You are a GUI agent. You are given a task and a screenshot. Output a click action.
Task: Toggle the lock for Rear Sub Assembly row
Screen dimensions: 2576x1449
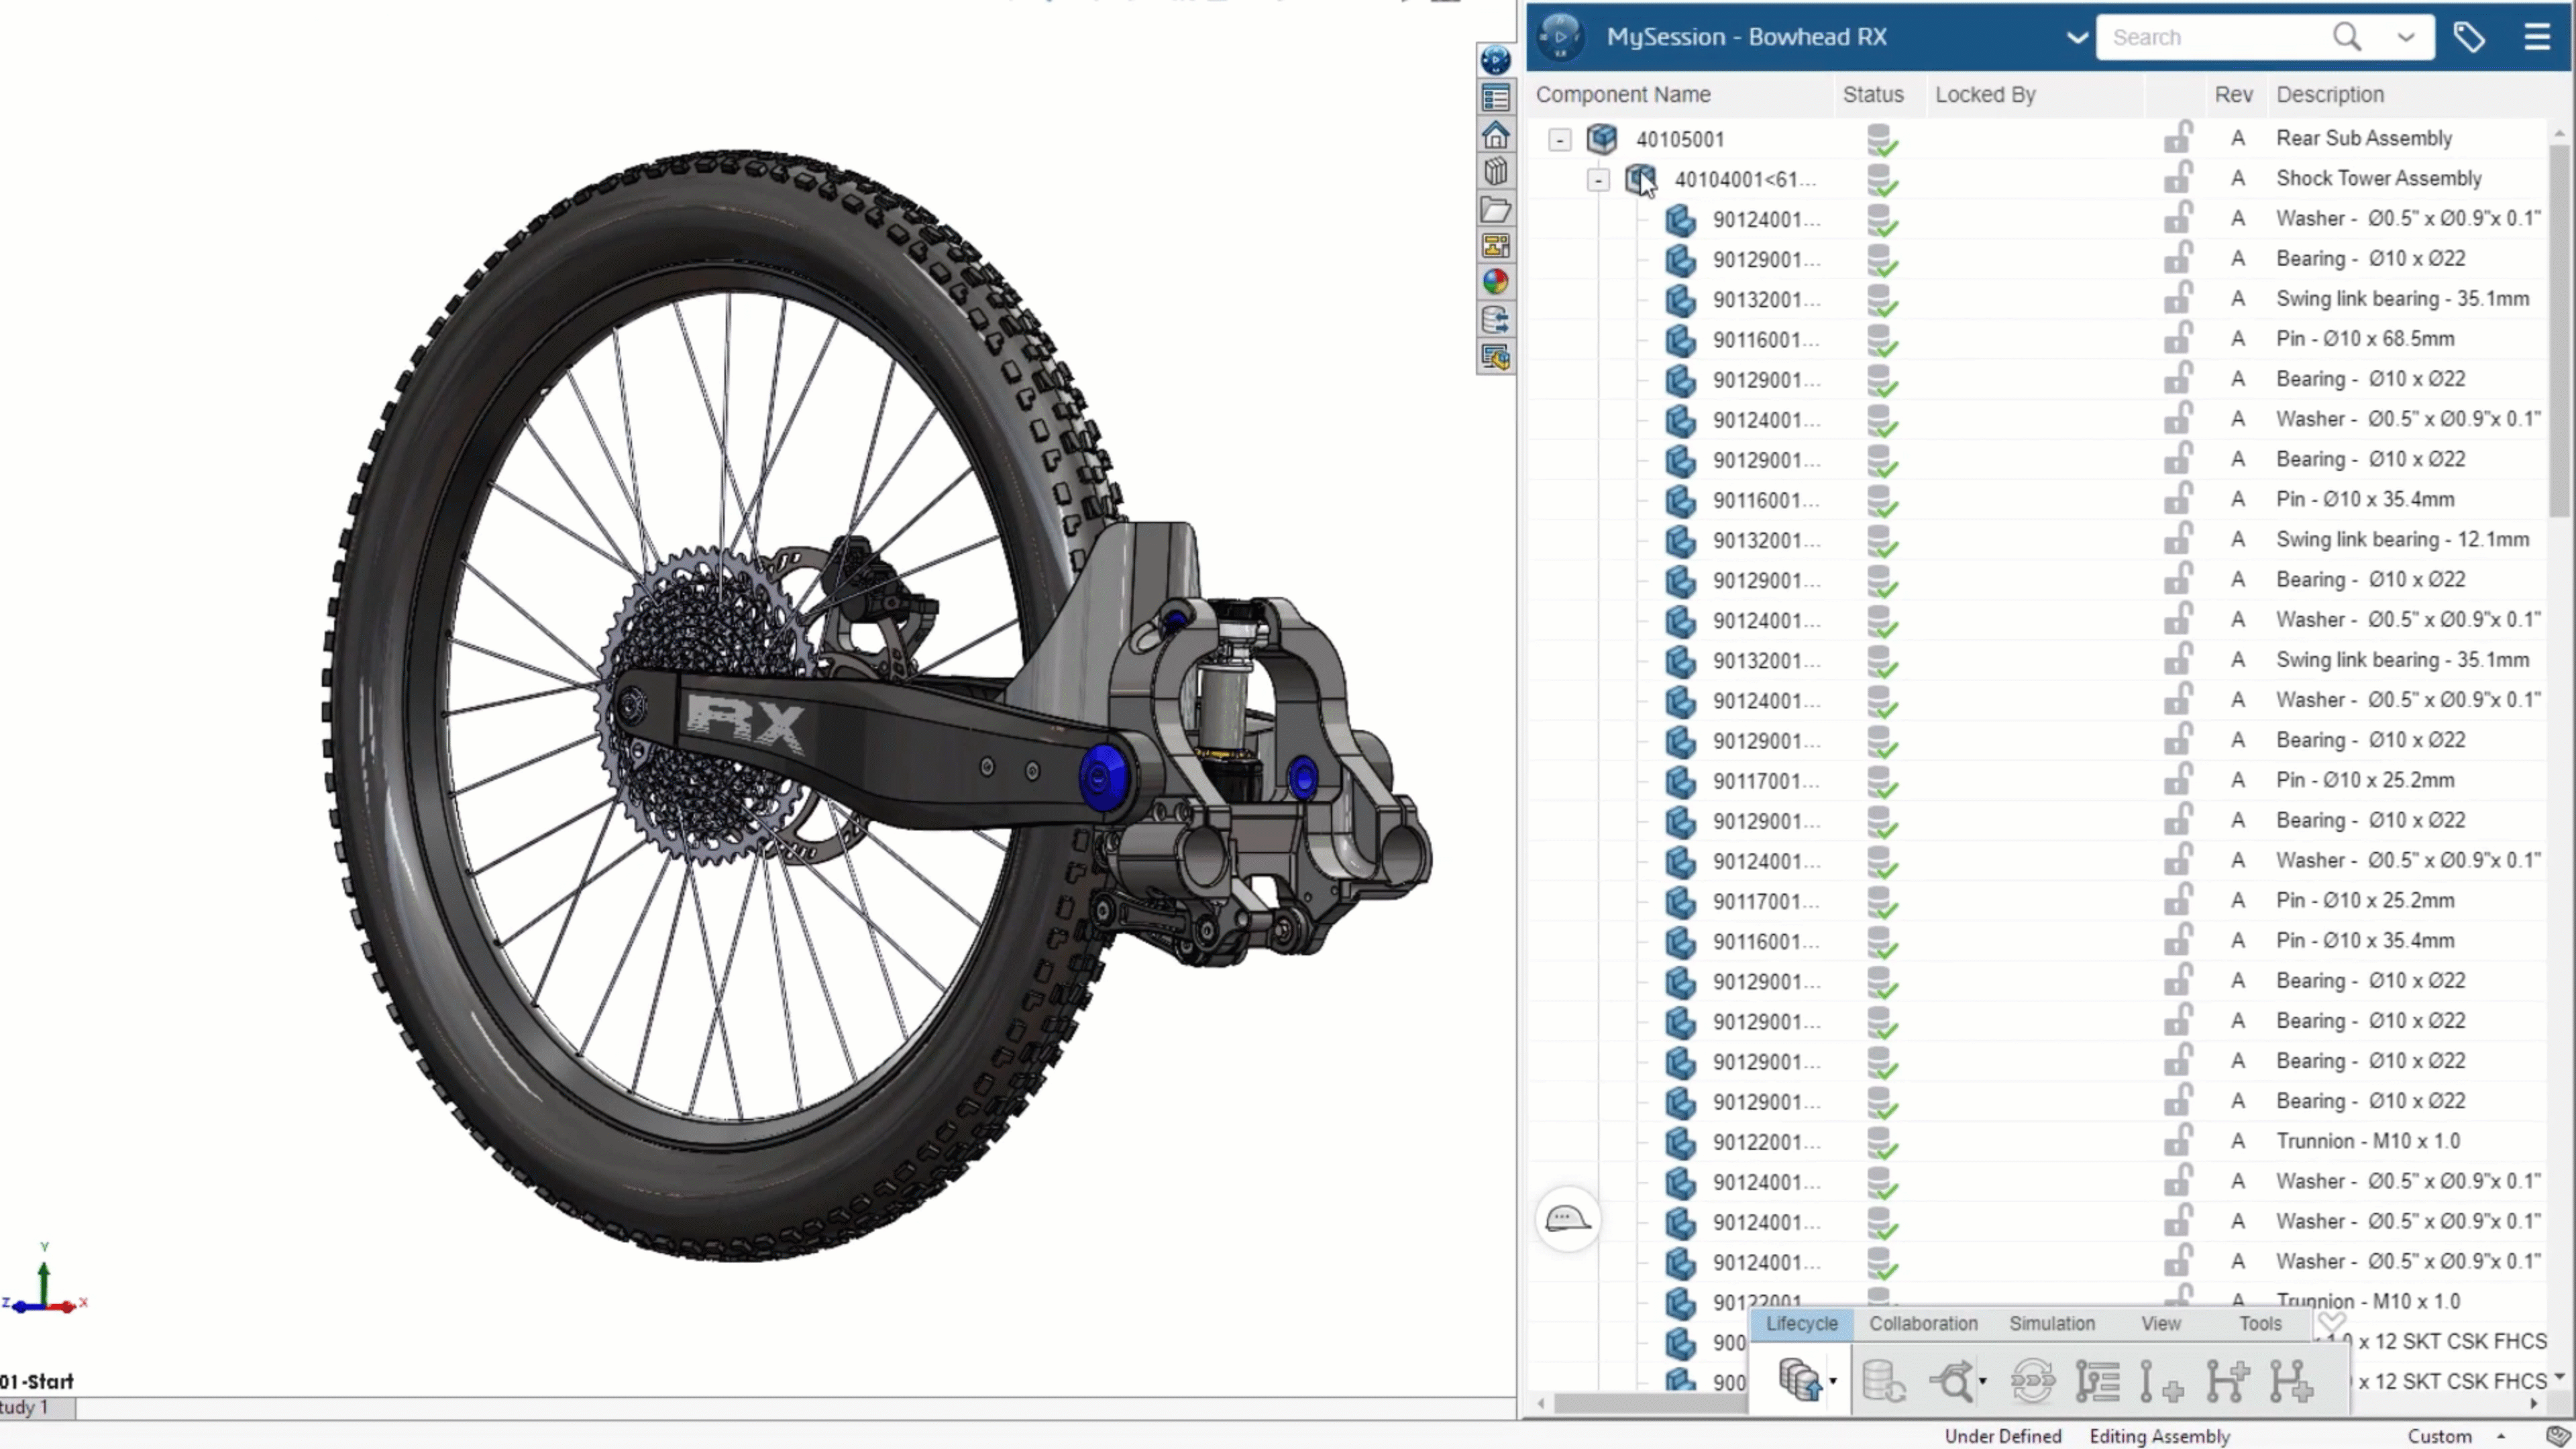[x=2178, y=137]
